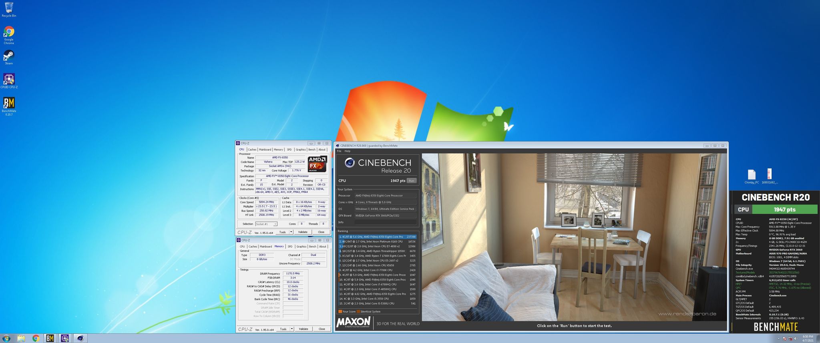This screenshot has height=343, width=820.
Task: Click the Run button beside CPU score
Action: coord(411,181)
